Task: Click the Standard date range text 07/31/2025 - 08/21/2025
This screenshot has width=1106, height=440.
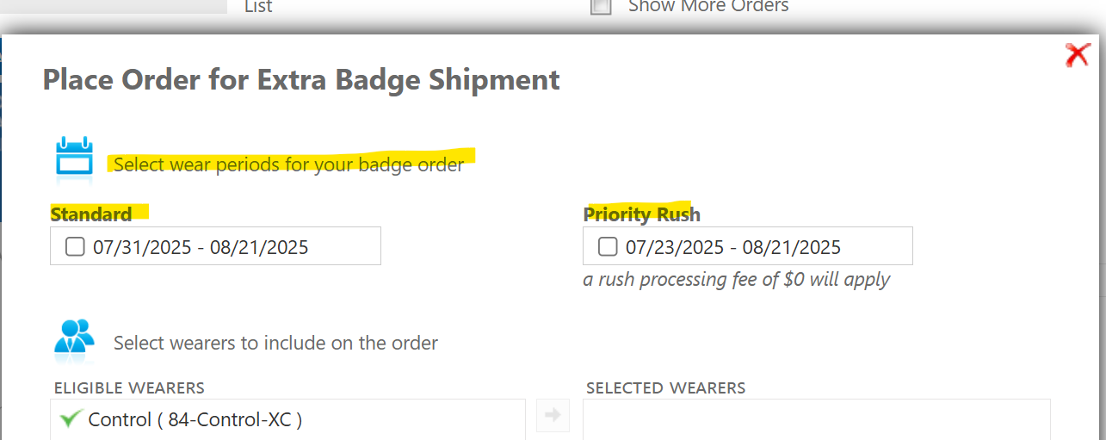Action: click(201, 248)
